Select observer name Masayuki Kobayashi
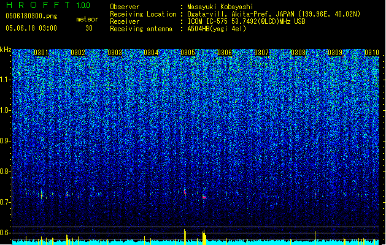The image size is (386, 245). tap(220, 7)
